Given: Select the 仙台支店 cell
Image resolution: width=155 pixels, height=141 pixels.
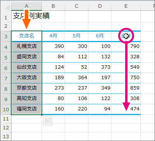Looking at the screenshot, I should 26,68.
